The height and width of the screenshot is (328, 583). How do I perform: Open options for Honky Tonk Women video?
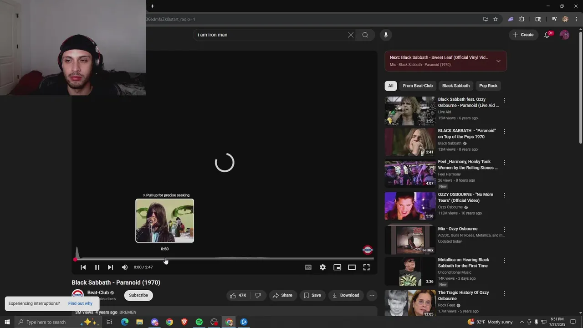[504, 162]
